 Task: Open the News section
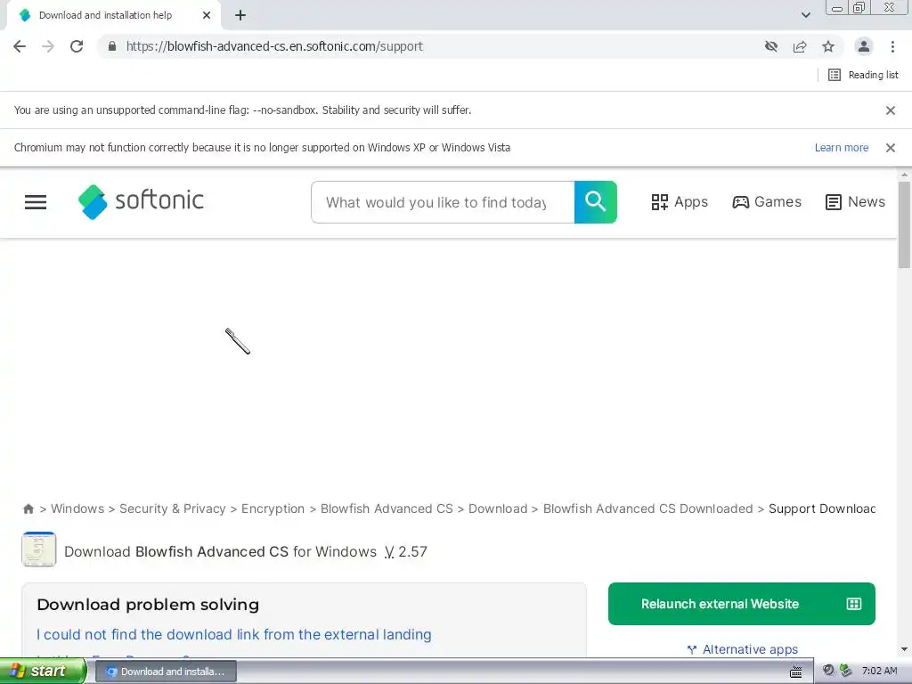pyautogui.click(x=855, y=202)
